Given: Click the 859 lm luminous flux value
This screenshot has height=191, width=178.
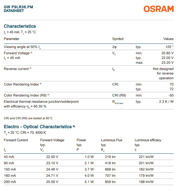Looking at the screenshot, I should pos(110,182).
